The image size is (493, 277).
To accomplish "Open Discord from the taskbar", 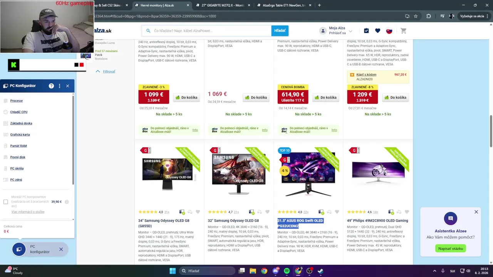I will pos(275,271).
